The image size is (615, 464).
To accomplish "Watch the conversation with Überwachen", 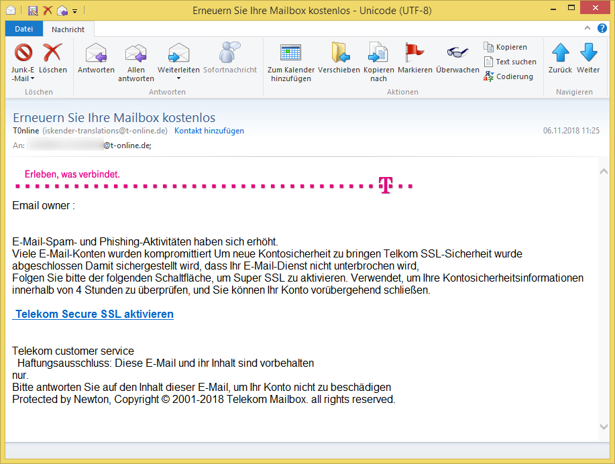I will (457, 58).
